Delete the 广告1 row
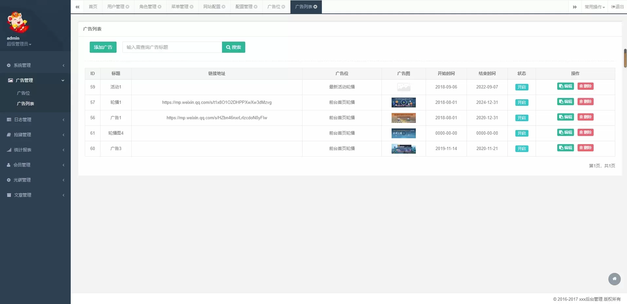Image resolution: width=627 pixels, height=304 pixels. (585, 117)
